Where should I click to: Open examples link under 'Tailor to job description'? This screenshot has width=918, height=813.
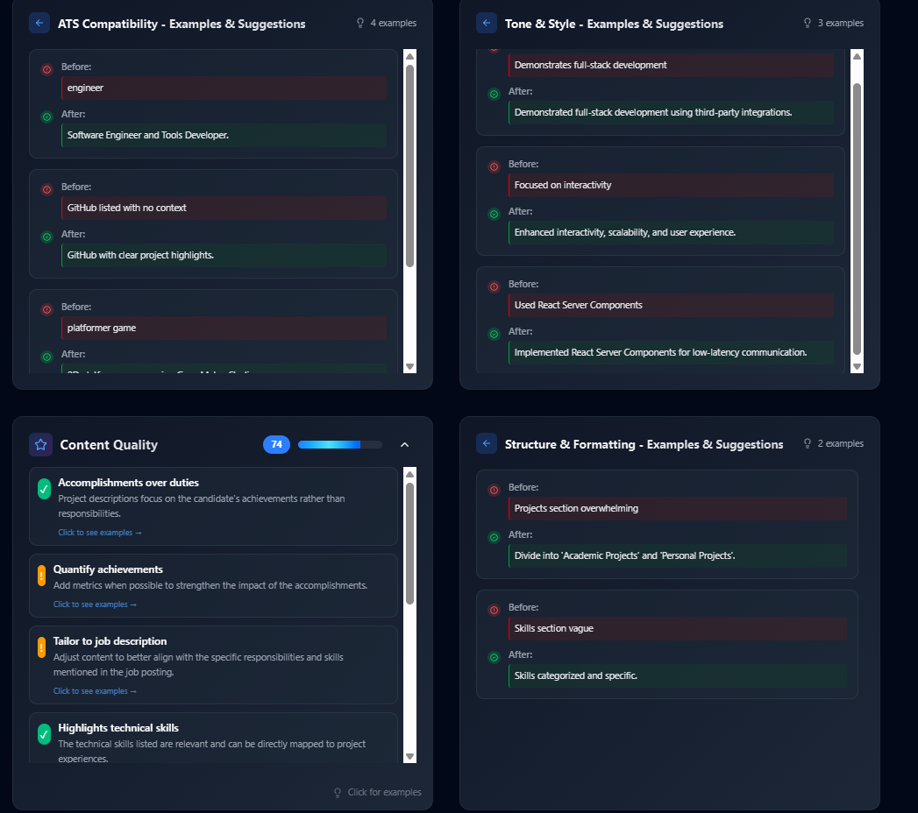pos(95,691)
